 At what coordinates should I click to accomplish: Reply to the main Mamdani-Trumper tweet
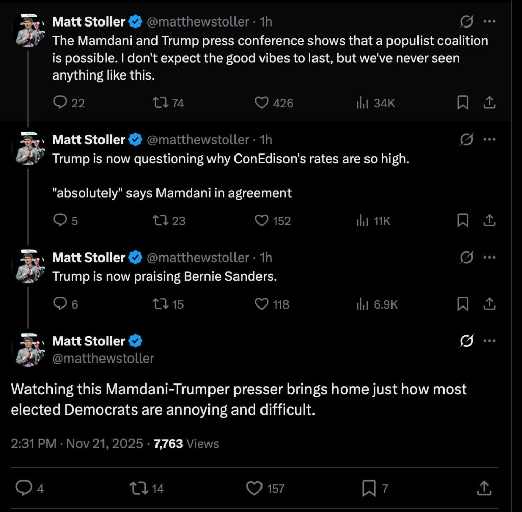[24, 489]
